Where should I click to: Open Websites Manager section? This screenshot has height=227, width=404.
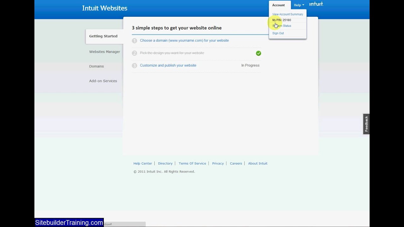(104, 52)
